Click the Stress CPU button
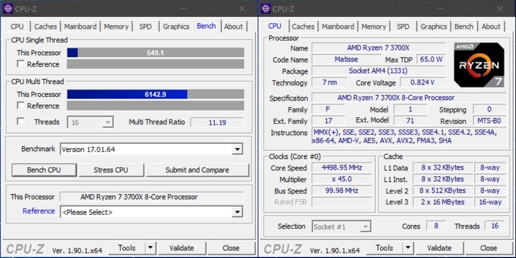This screenshot has width=516, height=258. (111, 170)
